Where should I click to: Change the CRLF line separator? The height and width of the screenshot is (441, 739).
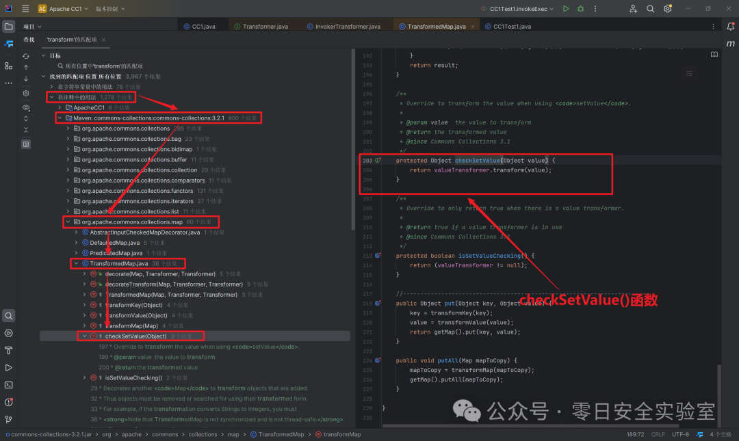click(x=658, y=434)
